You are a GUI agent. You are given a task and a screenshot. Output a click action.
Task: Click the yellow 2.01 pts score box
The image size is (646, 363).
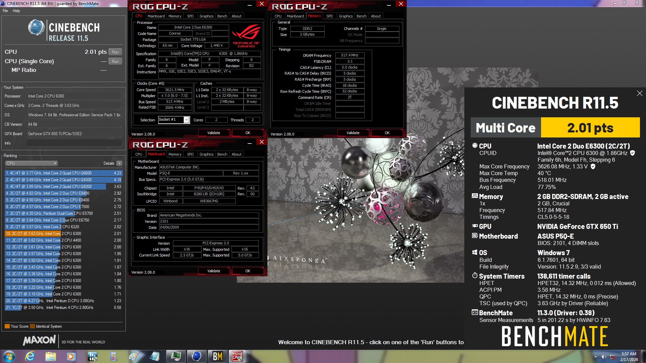coord(590,128)
